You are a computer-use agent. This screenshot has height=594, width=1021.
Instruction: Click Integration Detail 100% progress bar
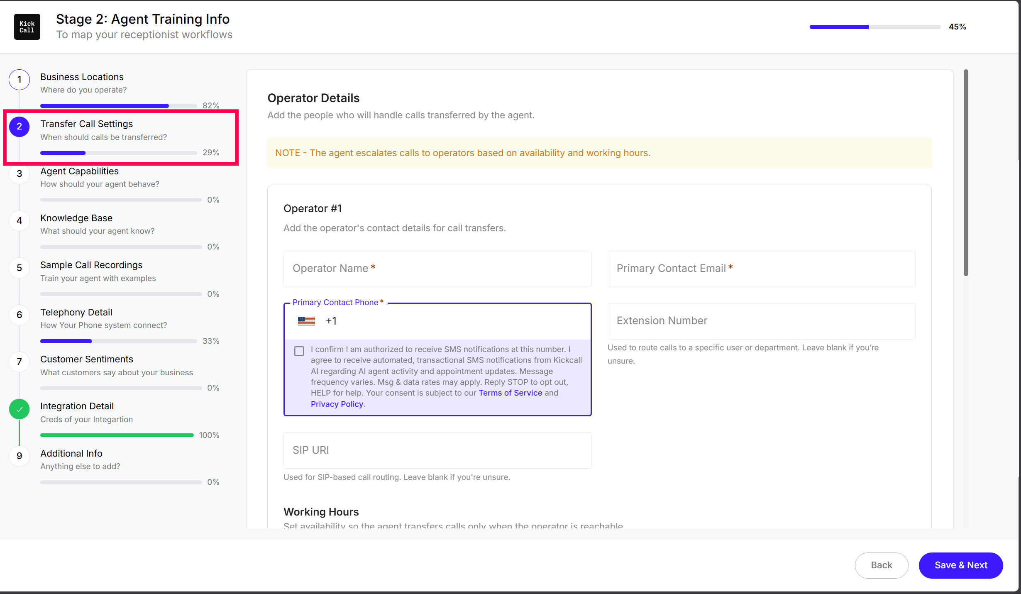point(117,435)
